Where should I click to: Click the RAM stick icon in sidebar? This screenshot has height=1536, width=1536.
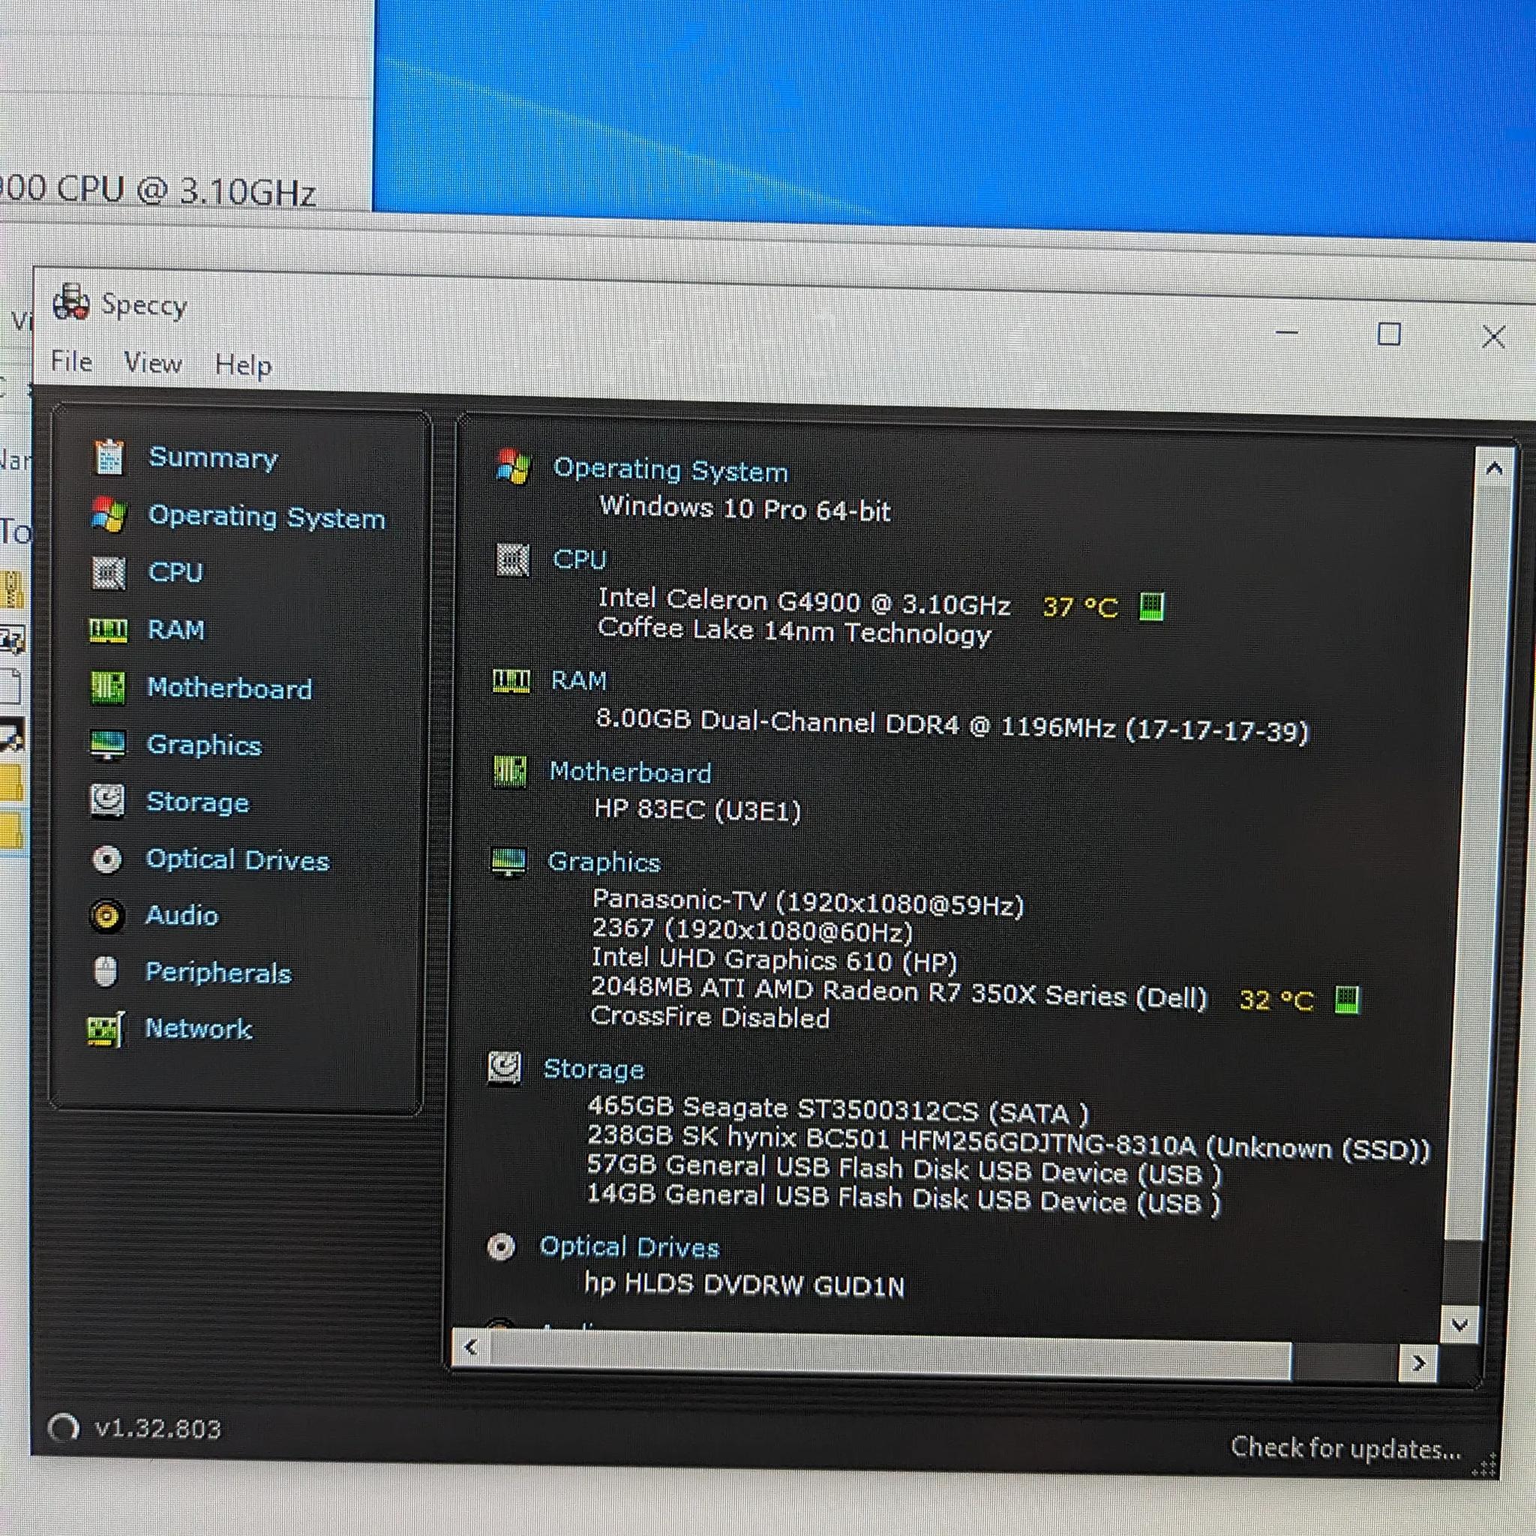(x=107, y=631)
